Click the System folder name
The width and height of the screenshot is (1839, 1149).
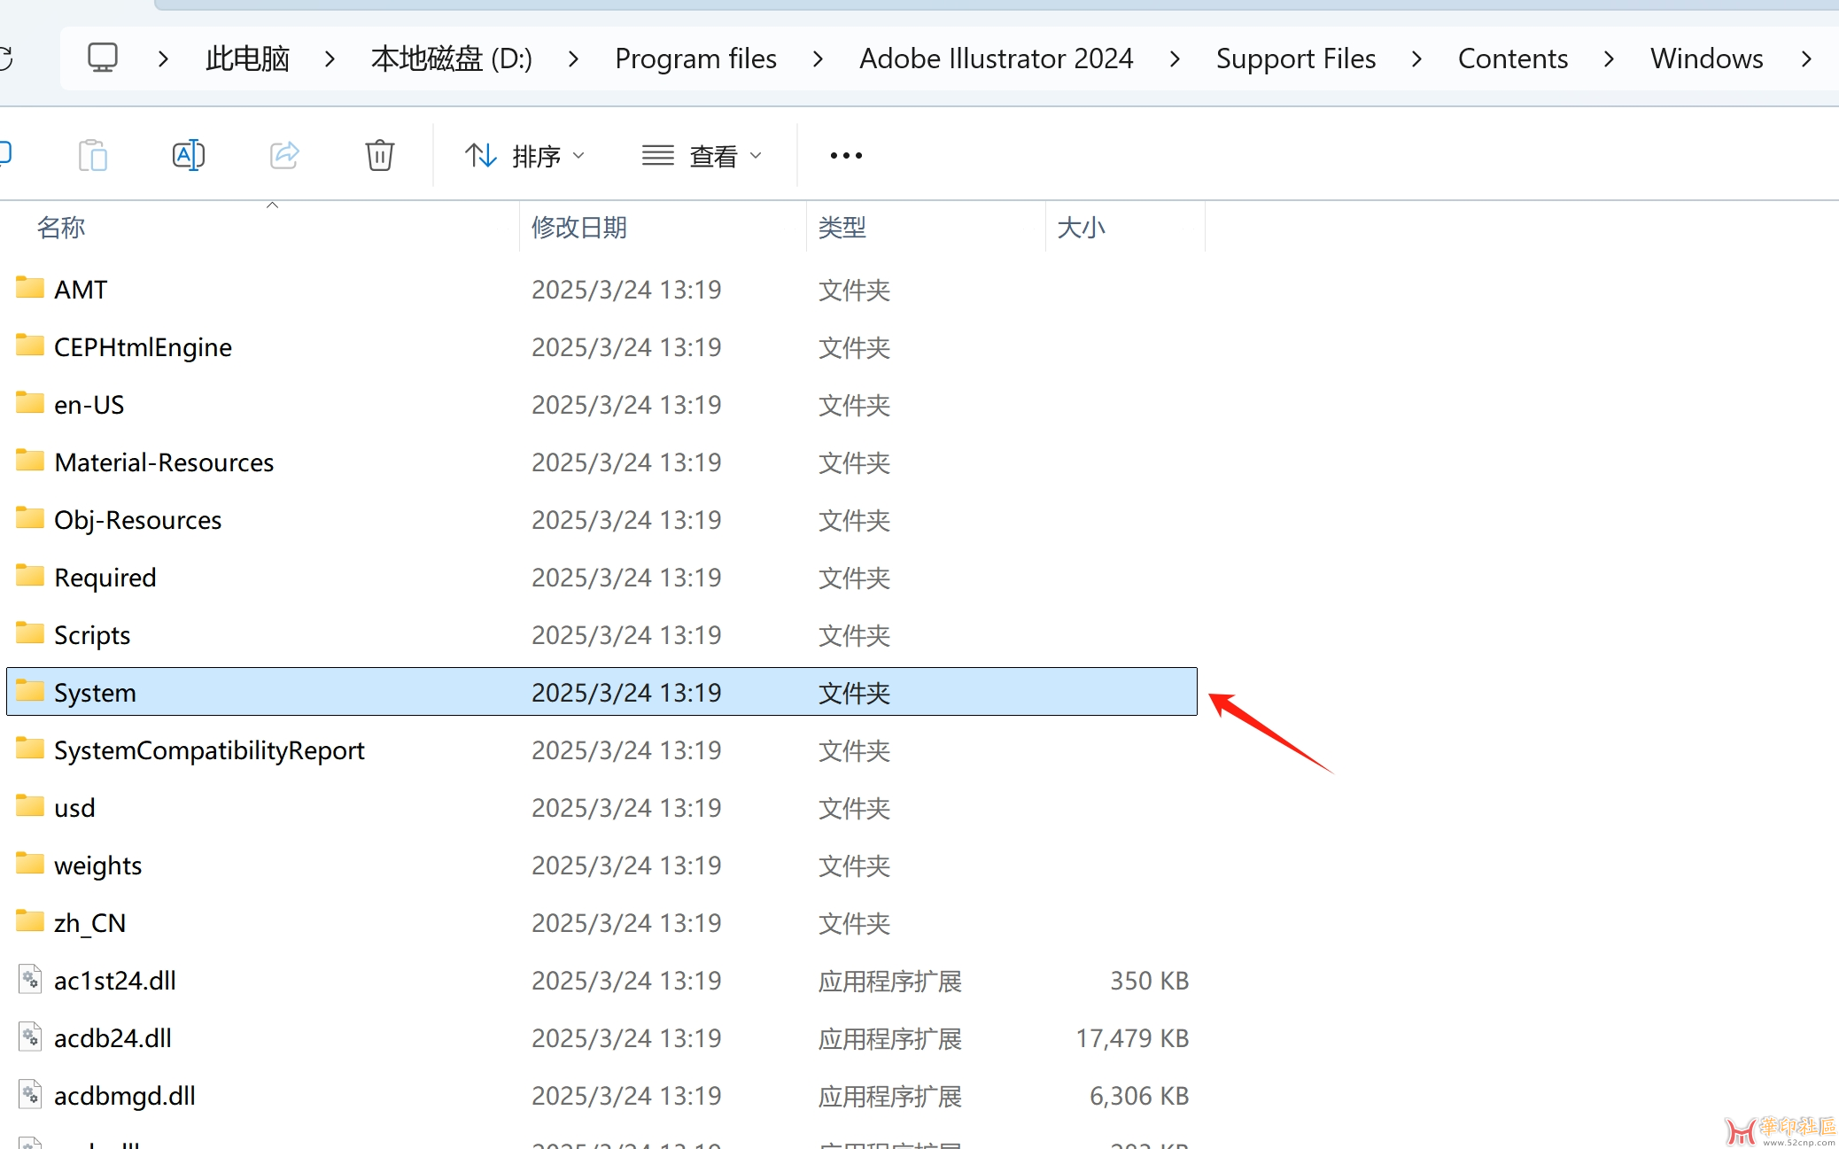tap(95, 693)
